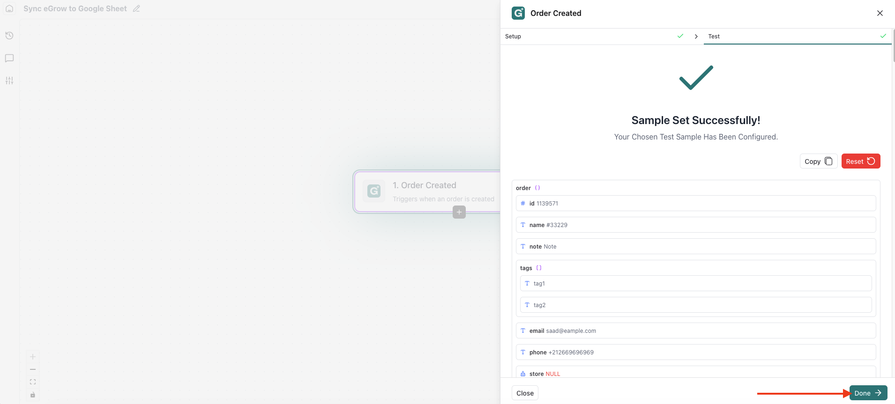895x404 pixels.
Task: Select the store NULL field
Action: (x=696, y=372)
